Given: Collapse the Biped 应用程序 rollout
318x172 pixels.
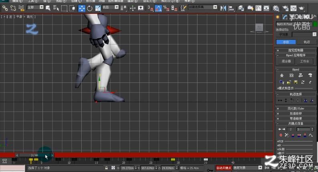Looking at the screenshot, I should [296, 55].
